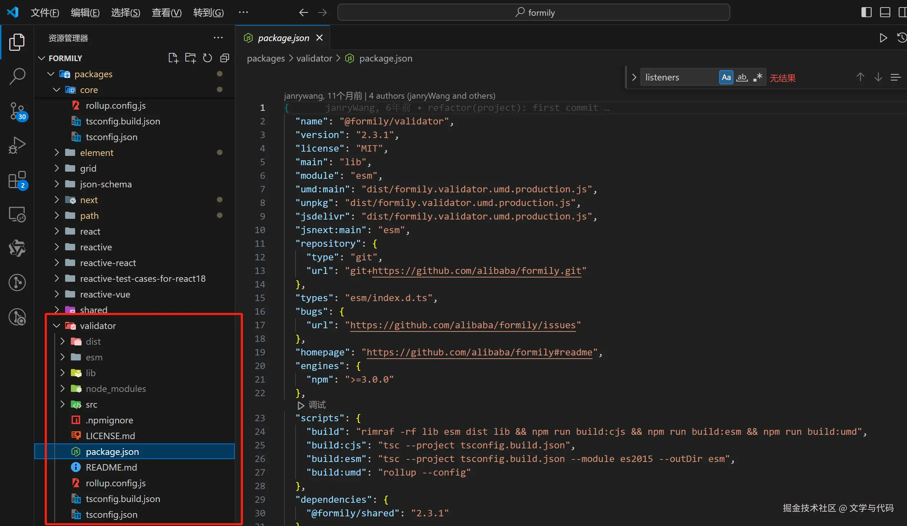
Task: Open the 查看(V) menu
Action: coord(166,13)
